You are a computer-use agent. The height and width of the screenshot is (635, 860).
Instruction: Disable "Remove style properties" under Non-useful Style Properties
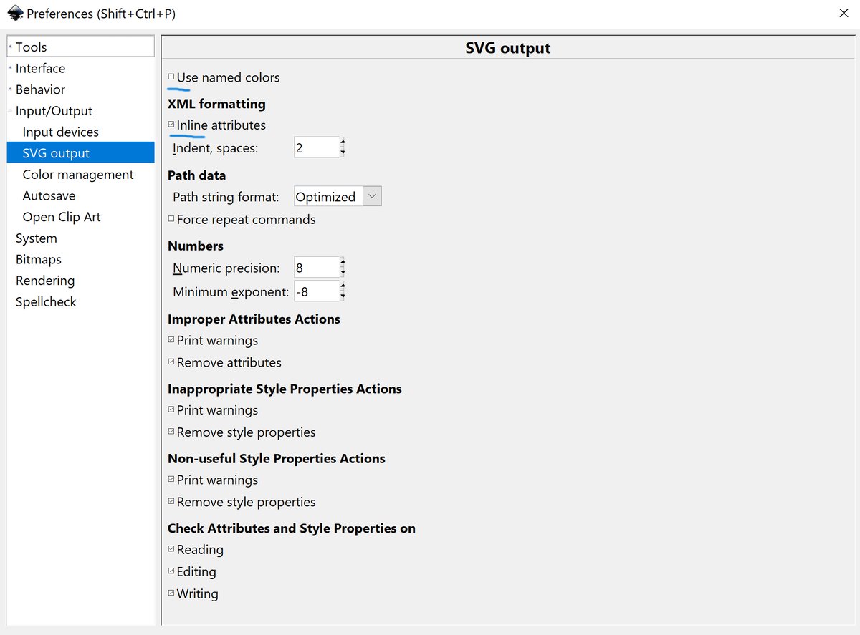(171, 501)
